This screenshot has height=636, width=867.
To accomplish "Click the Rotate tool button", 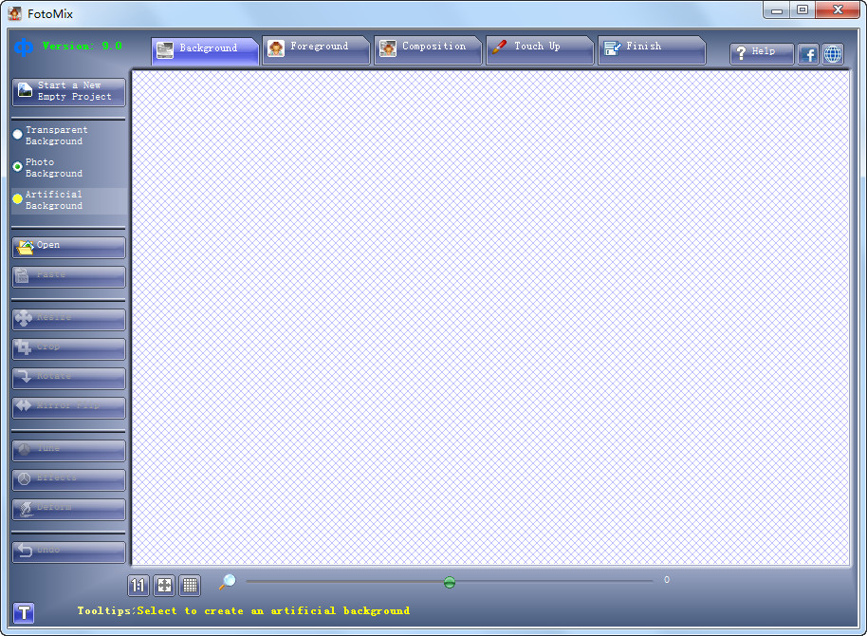I will [68, 378].
